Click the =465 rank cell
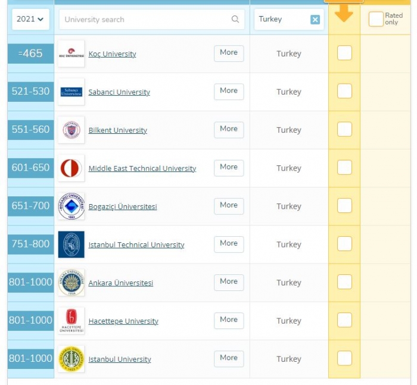This screenshot has height=385, width=417. 30,54
